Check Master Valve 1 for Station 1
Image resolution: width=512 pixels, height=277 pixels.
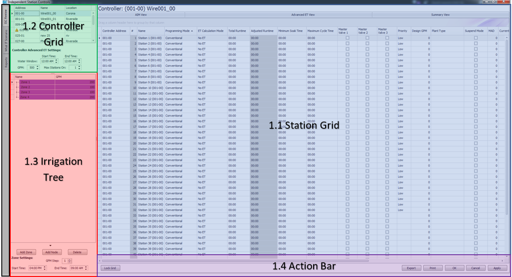point(347,38)
